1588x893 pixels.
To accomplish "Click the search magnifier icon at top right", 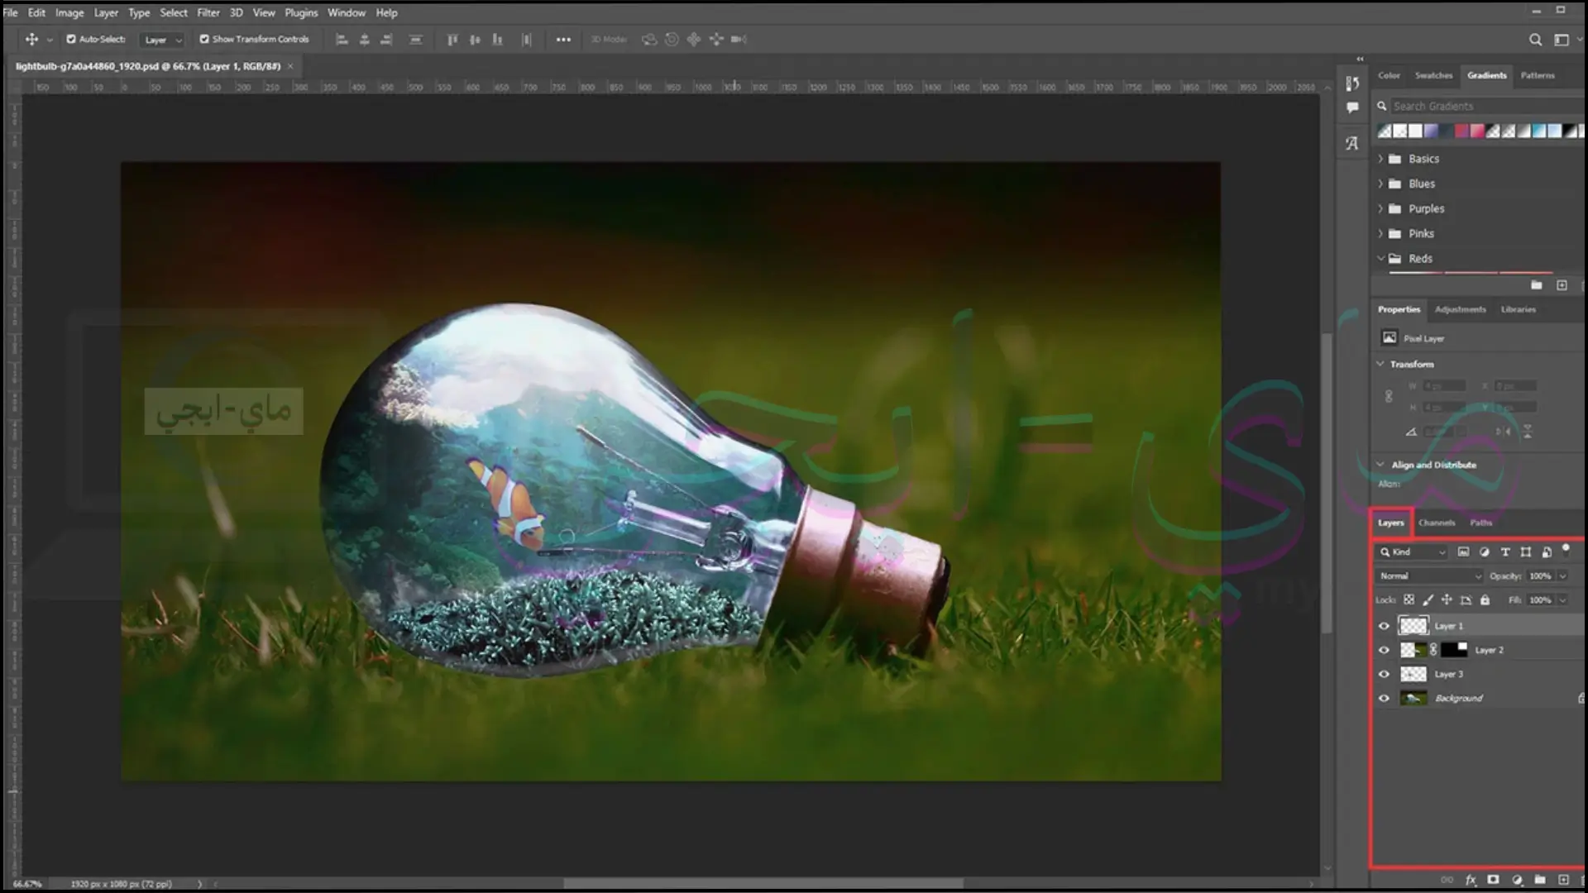I will point(1535,39).
